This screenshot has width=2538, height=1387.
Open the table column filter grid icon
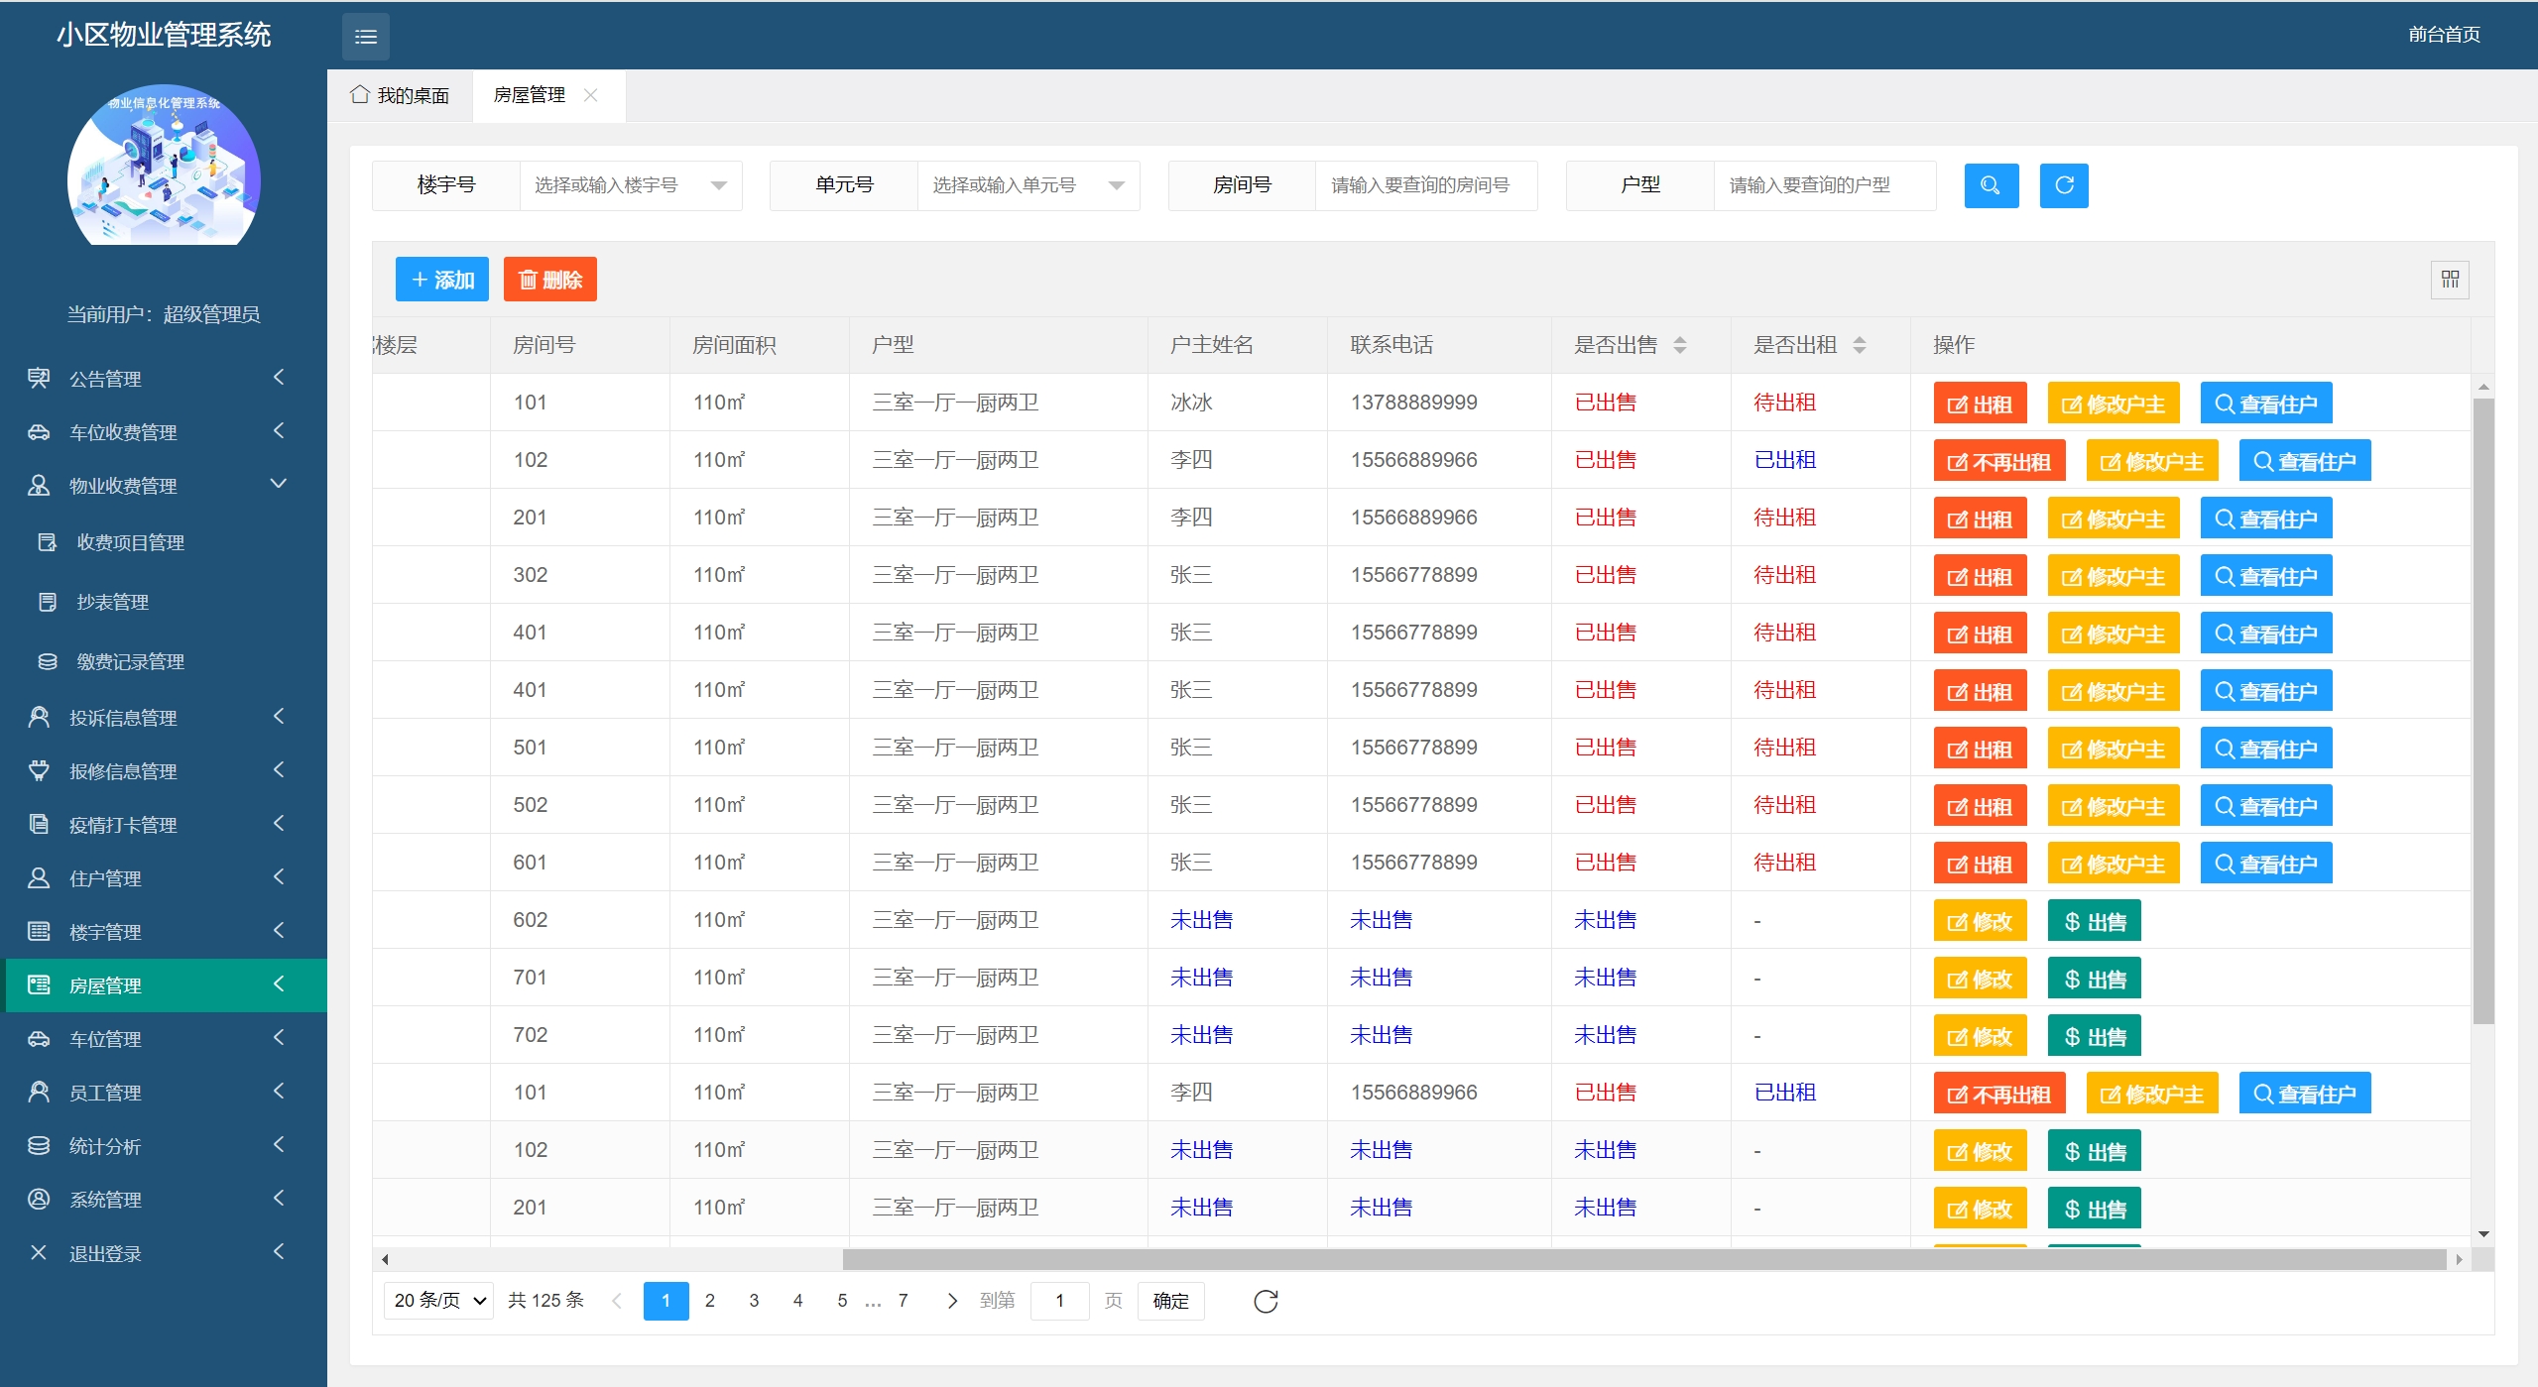click(x=2450, y=280)
